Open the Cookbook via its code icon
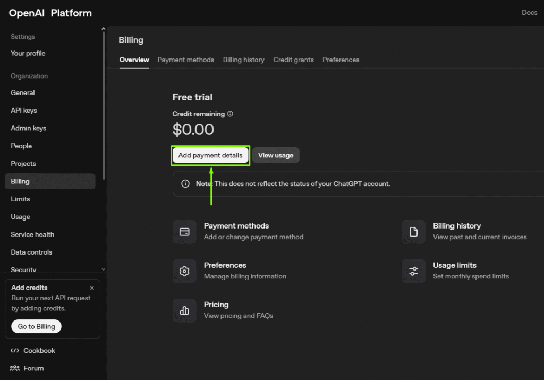Screen dimensions: 544x380 click(x=15, y=350)
